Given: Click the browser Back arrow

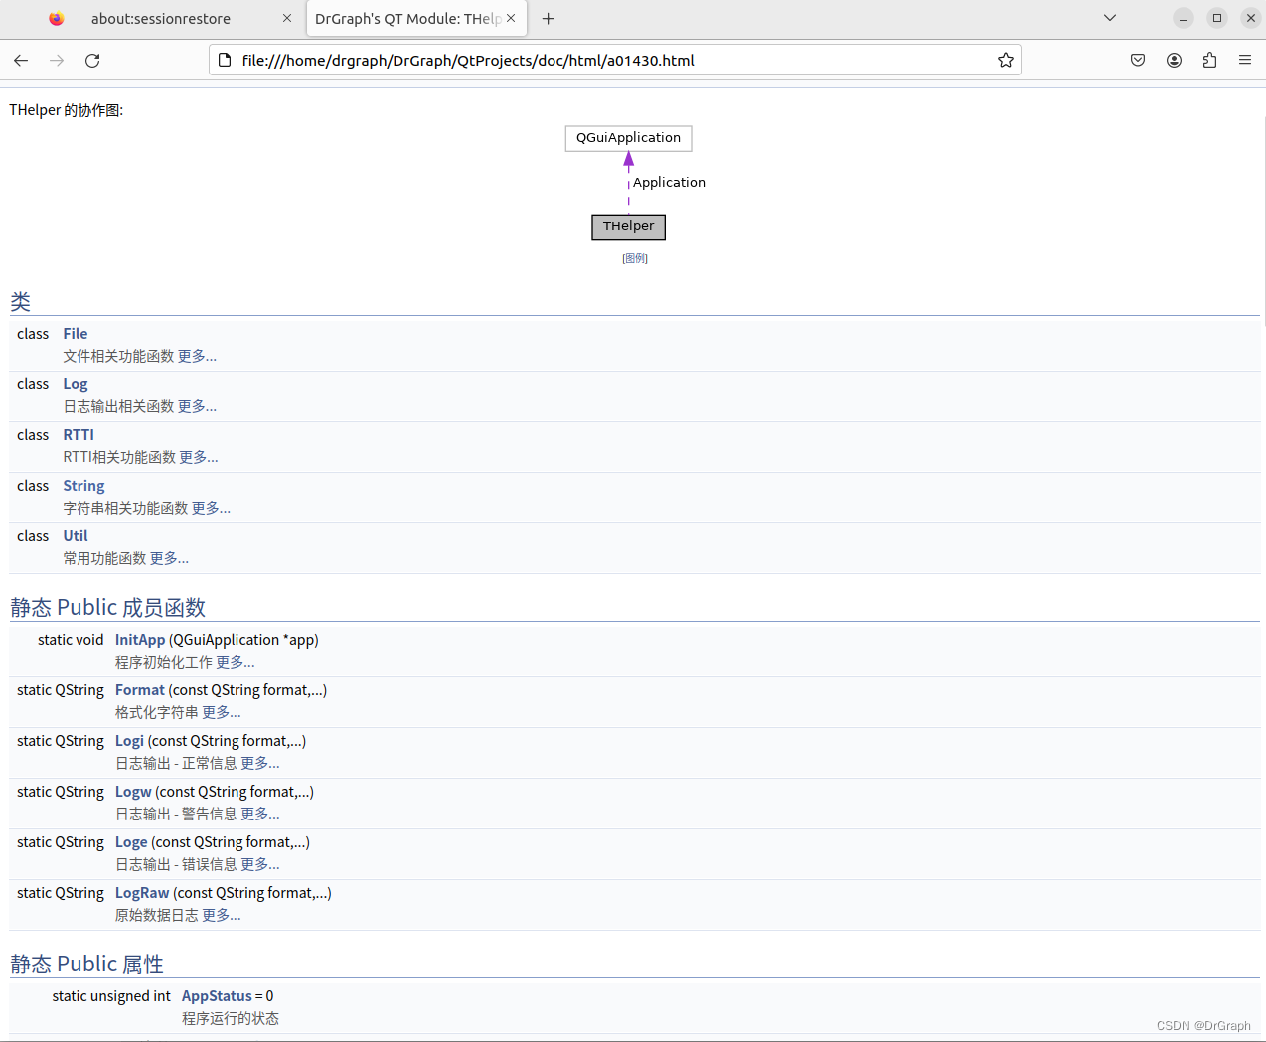Looking at the screenshot, I should point(21,60).
